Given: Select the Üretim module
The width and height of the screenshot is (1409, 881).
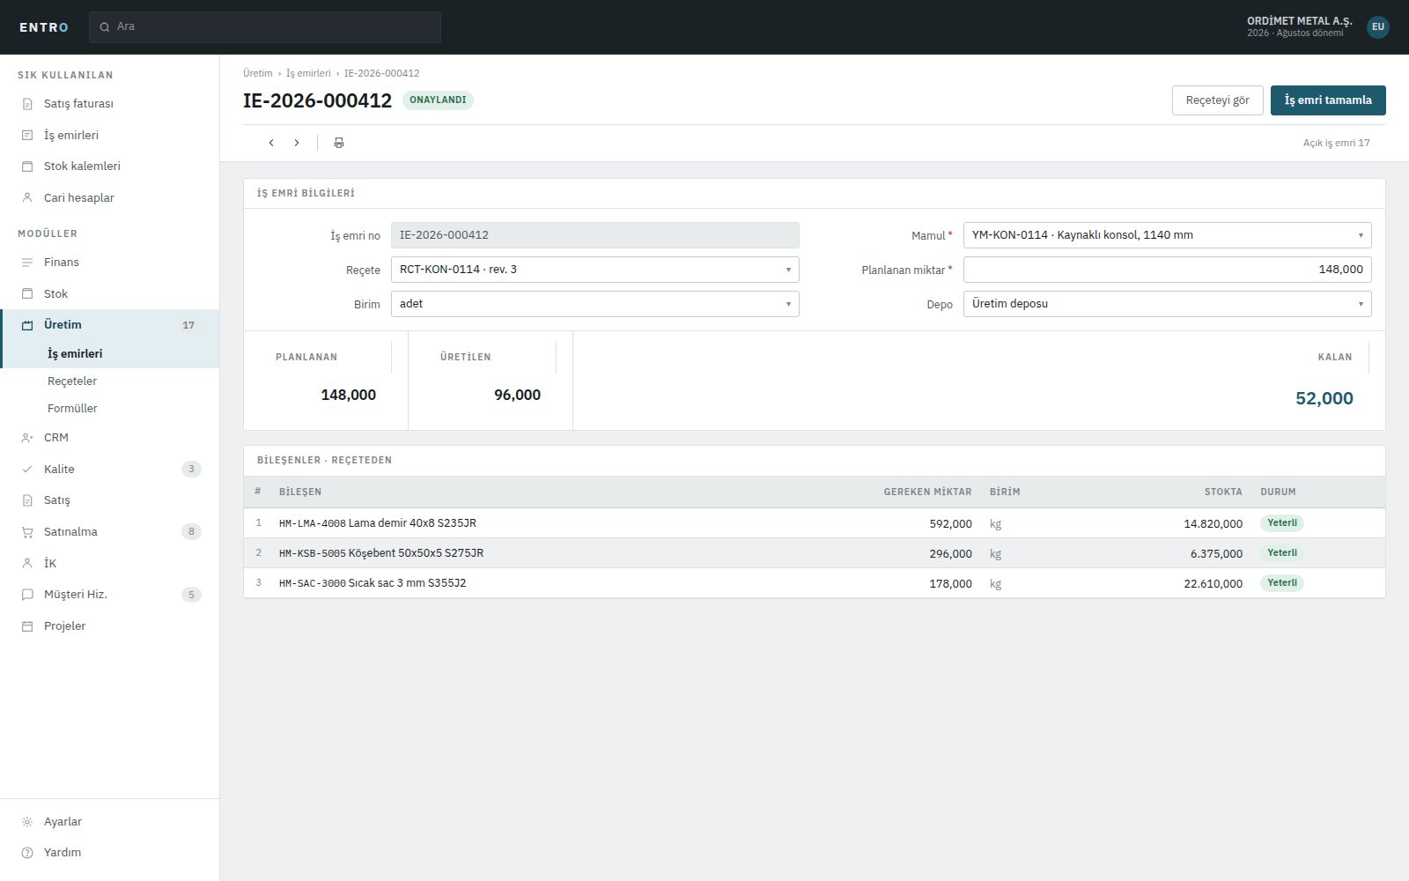Looking at the screenshot, I should click(110, 325).
